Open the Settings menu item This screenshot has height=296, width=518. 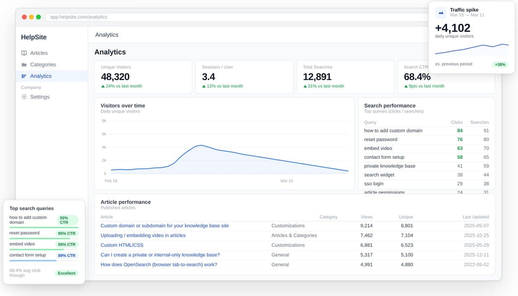[x=51, y=97]
